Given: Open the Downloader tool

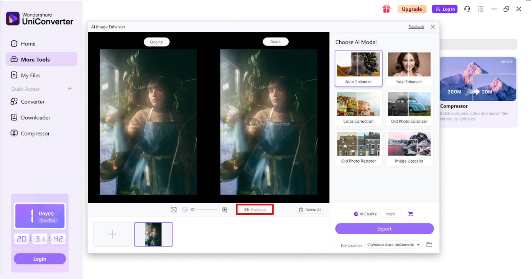Looking at the screenshot, I should (41, 117).
